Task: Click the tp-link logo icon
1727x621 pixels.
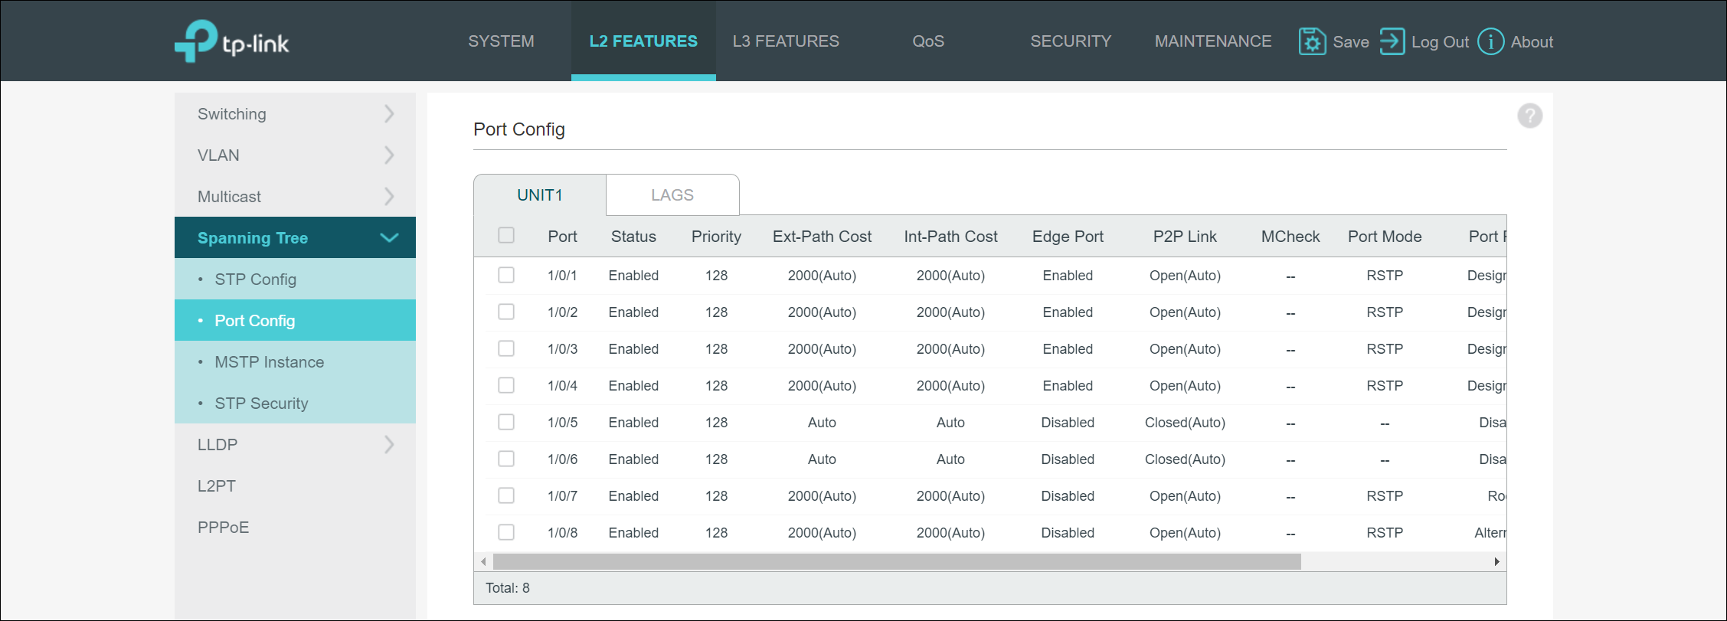Action: click(196, 41)
